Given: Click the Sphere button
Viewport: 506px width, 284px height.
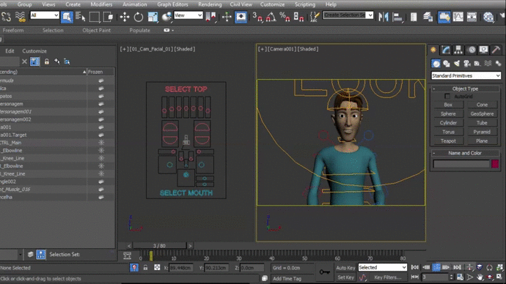Looking at the screenshot, I should click(448, 113).
